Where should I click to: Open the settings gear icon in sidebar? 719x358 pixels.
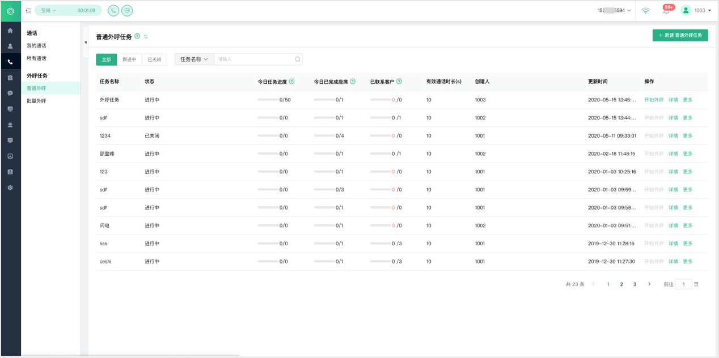(10, 187)
